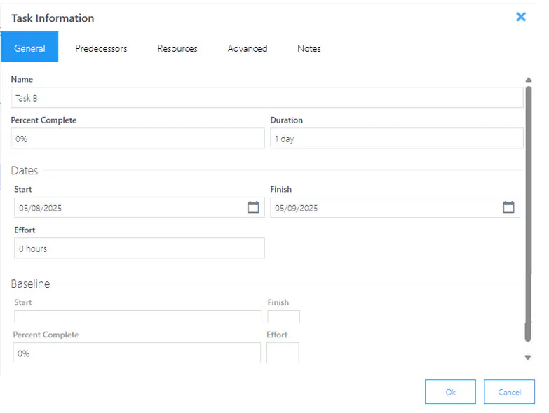Open the Start date calendar picker
549x413 pixels.
(253, 207)
